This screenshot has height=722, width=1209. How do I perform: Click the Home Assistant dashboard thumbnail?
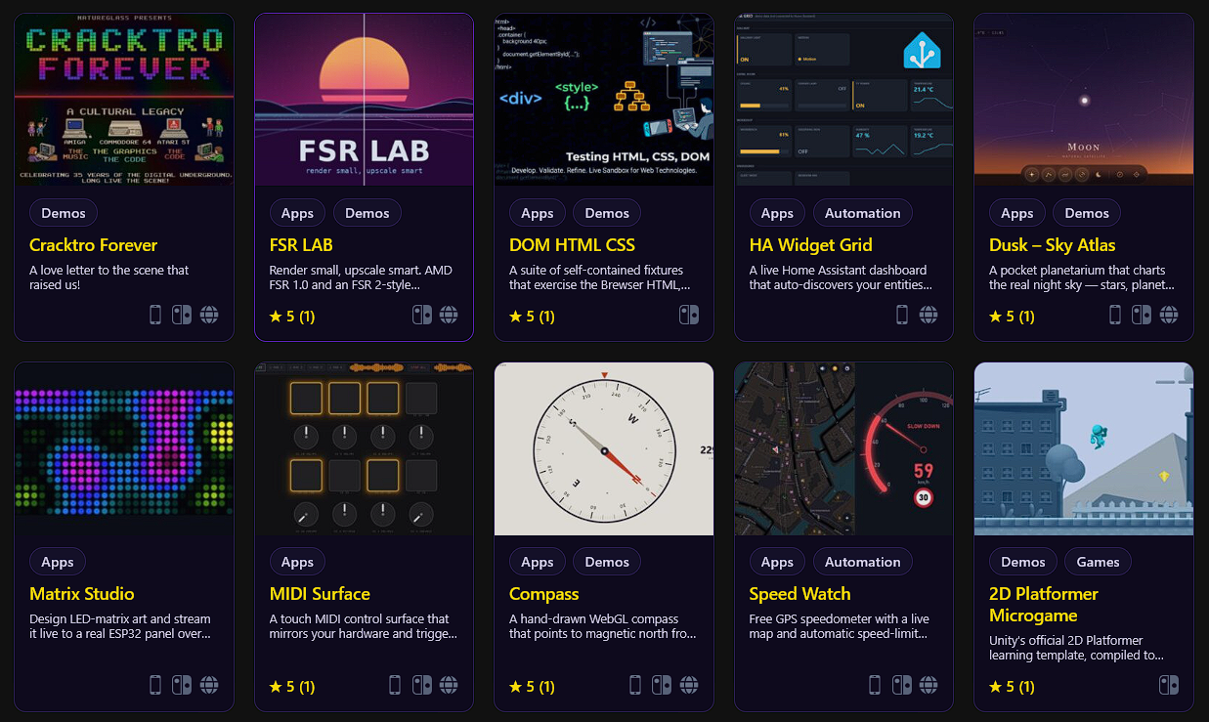(x=843, y=100)
